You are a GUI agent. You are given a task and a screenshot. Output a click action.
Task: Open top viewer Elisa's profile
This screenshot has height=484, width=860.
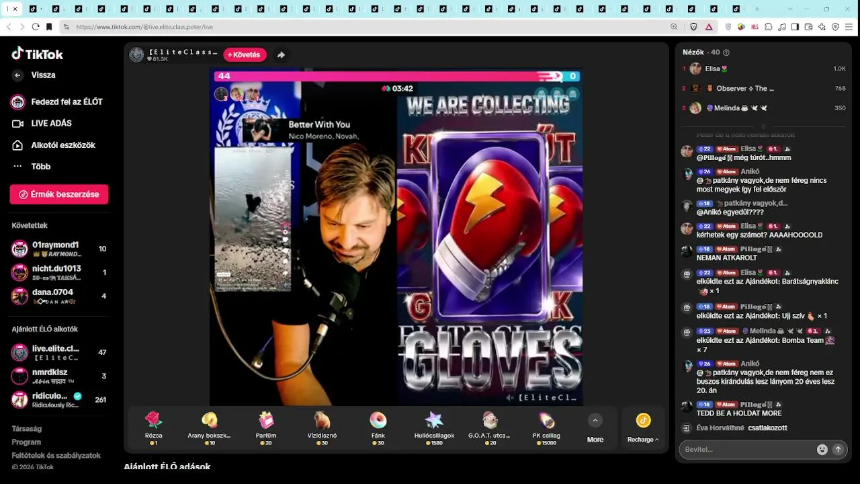[764, 69]
